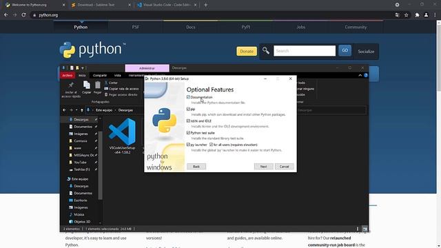Toggle the py launcher checkbox
The image size is (441, 248).
click(x=188, y=145)
